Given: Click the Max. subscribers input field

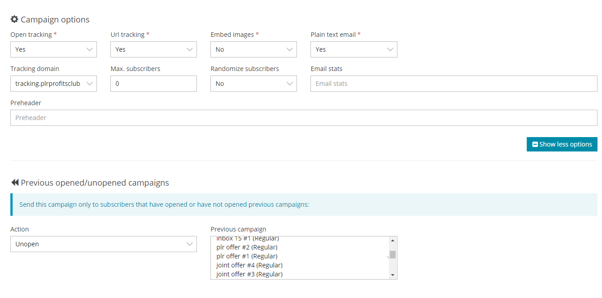Looking at the screenshot, I should point(154,84).
